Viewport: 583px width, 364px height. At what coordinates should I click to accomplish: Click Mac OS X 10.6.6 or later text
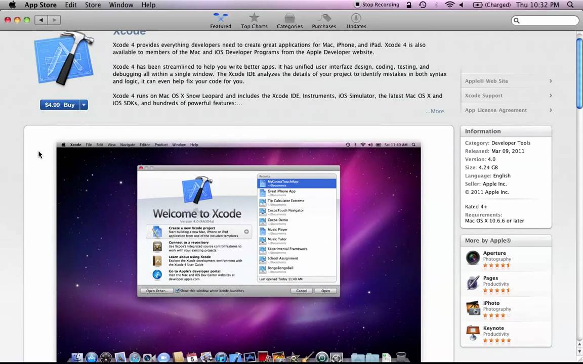494,220
